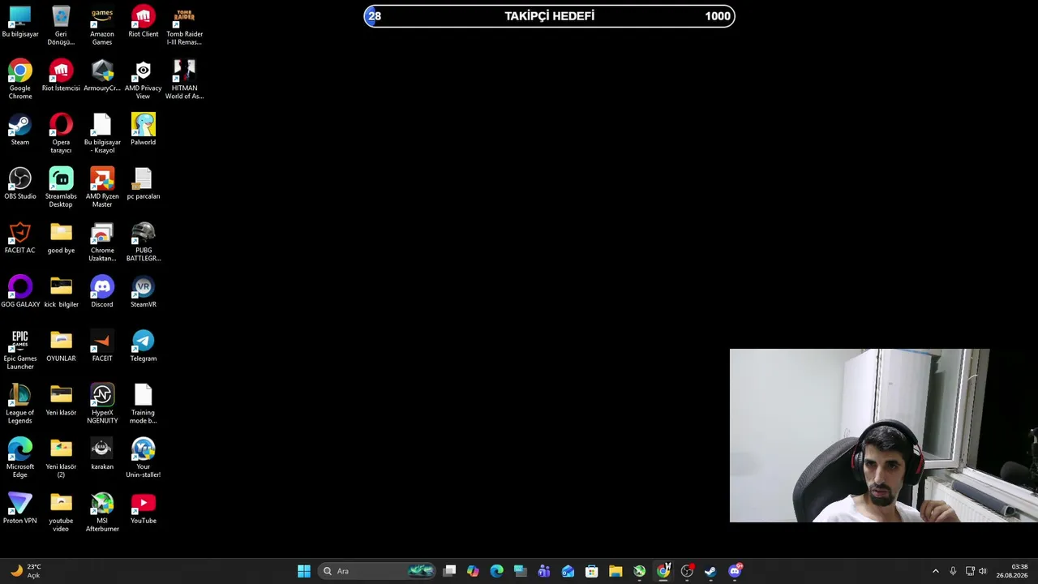Screen dimensions: 1038x584
Task: Select YouTube desktop shortcut
Action: pos(144,509)
